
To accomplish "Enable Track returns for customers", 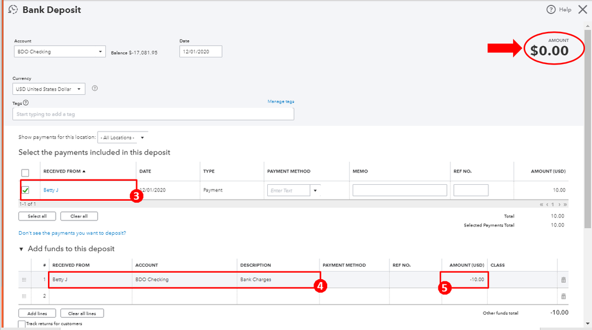I will pos(22,324).
